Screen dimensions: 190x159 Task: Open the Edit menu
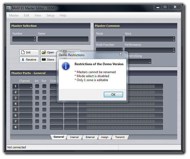click(x=27, y=15)
